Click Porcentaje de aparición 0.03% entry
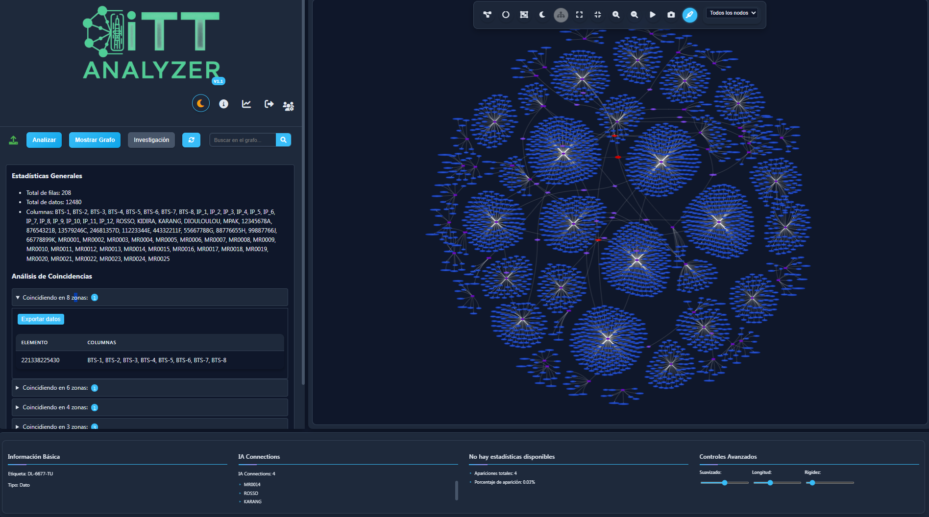 coord(505,482)
